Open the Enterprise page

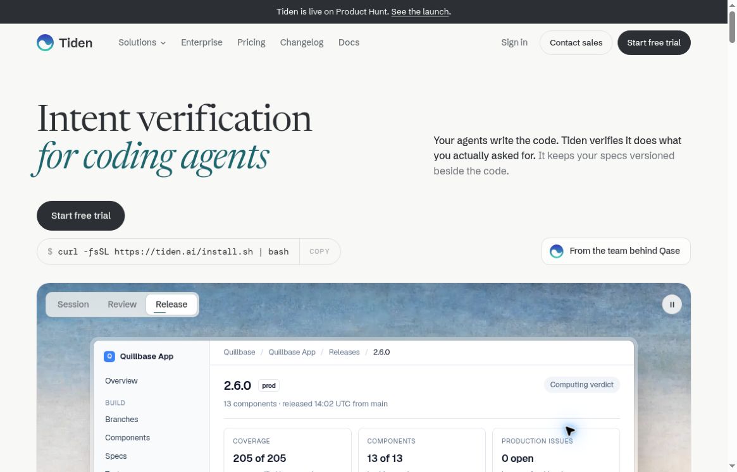[x=202, y=42]
